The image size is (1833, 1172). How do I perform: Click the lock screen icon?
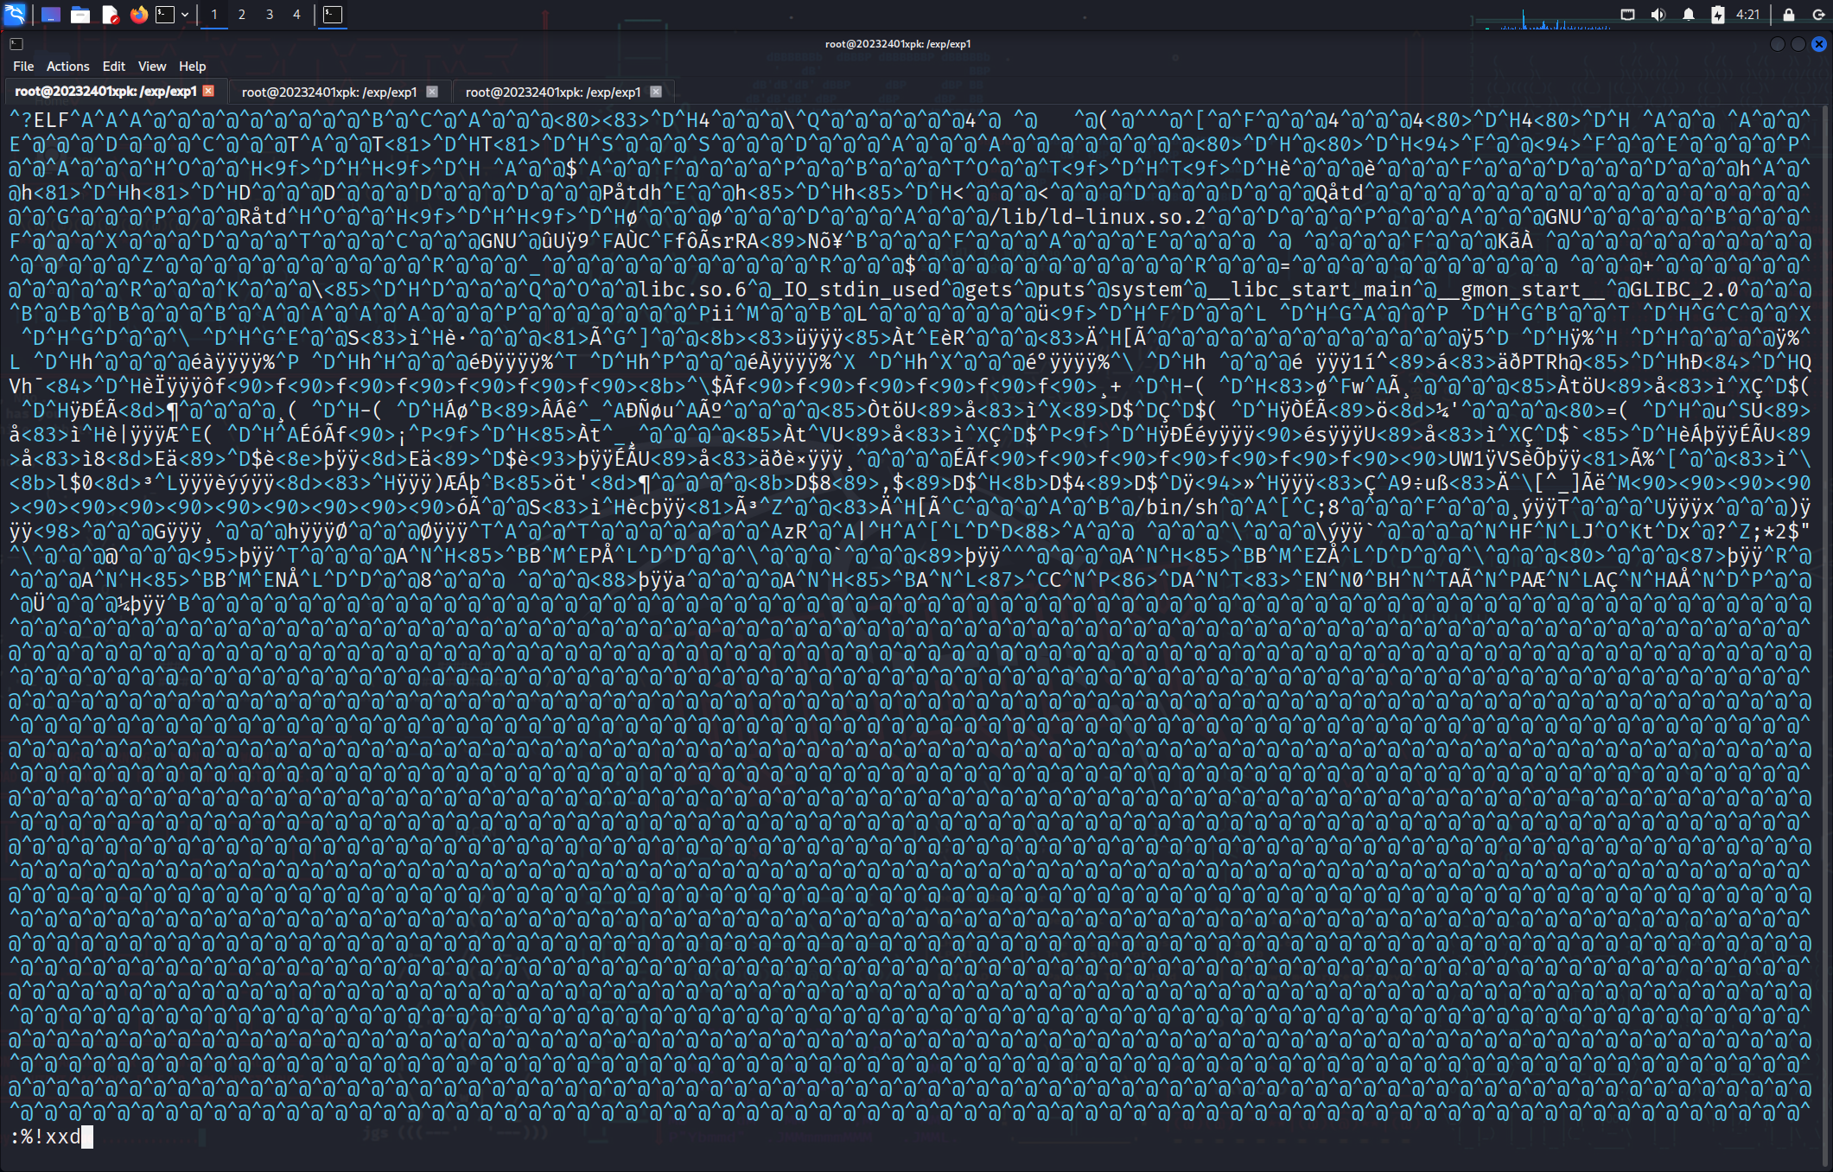click(1789, 15)
